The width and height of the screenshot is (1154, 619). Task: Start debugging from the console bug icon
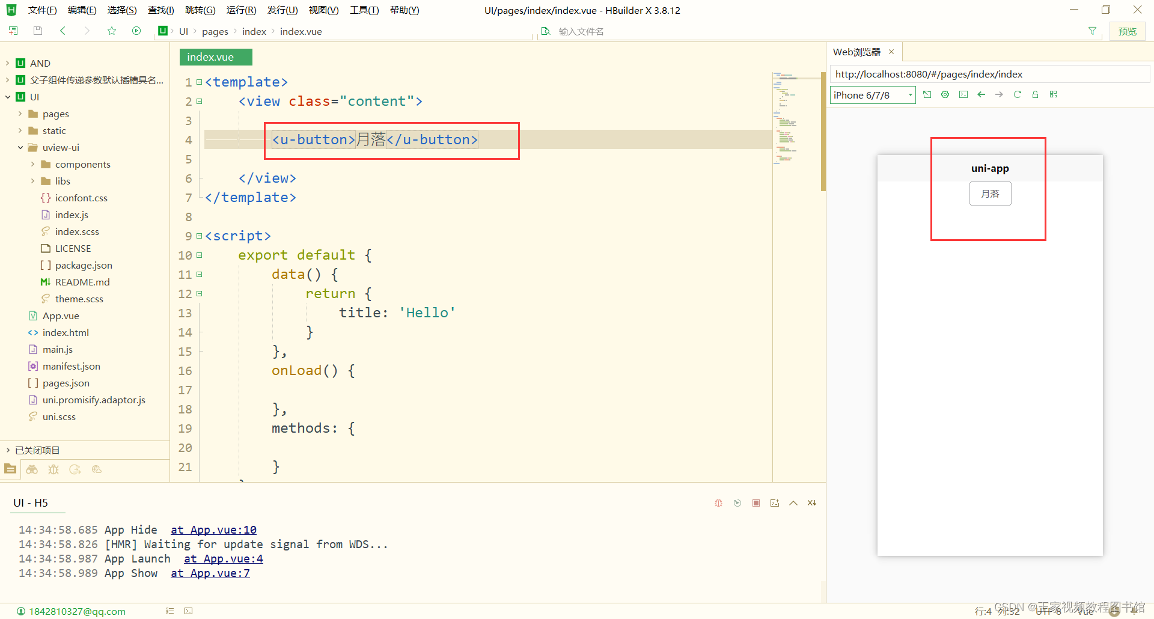coord(718,503)
